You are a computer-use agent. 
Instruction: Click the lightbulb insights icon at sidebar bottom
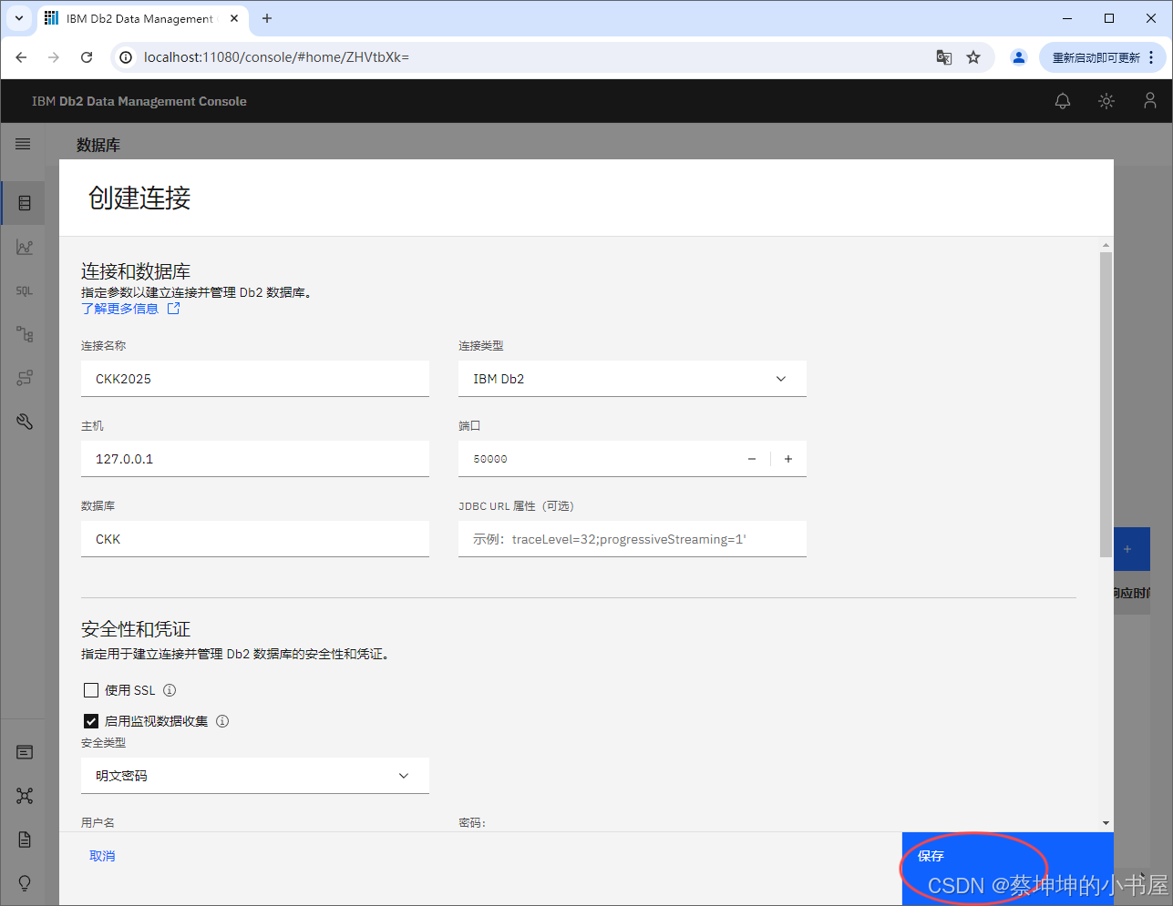[x=23, y=882]
